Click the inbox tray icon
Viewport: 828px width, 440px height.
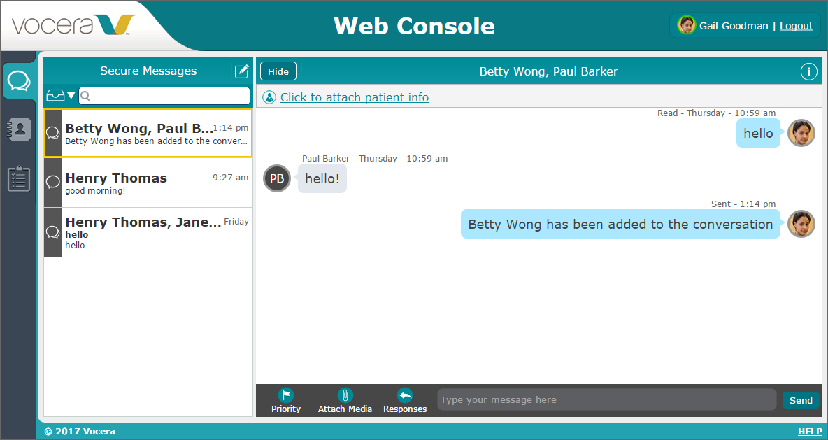[x=55, y=96]
